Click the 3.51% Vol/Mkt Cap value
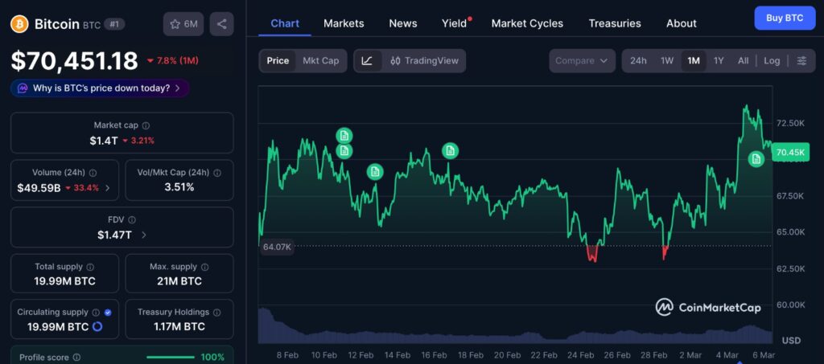 coord(179,187)
